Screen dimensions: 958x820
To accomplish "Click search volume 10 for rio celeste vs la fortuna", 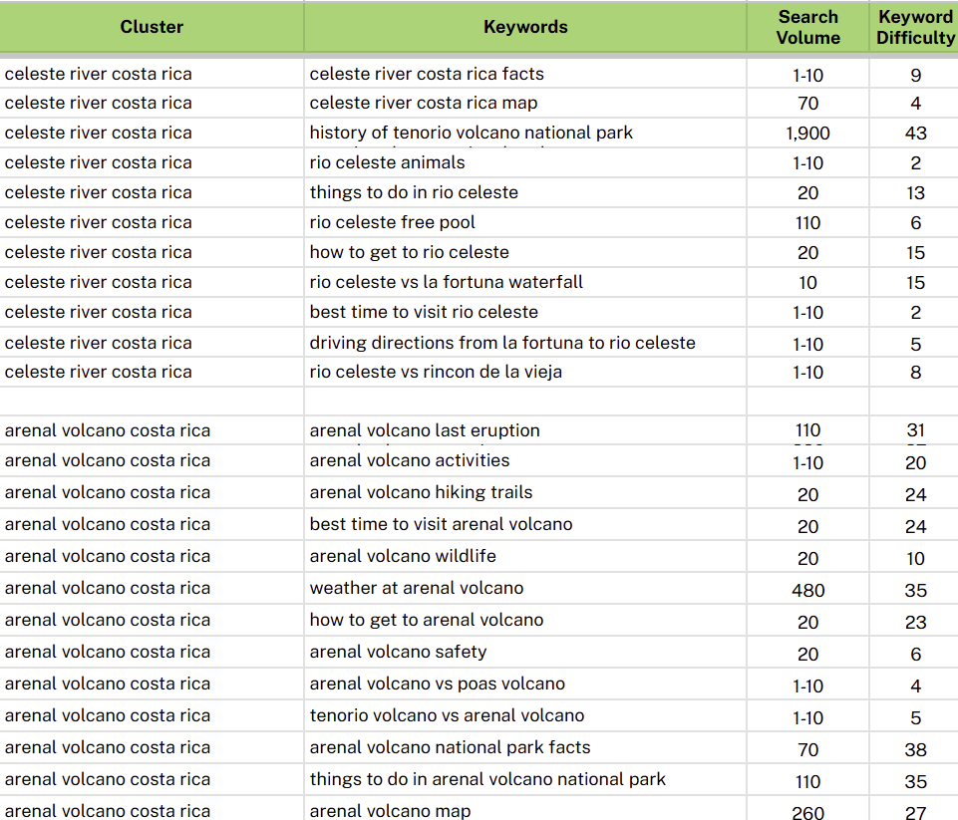I will pyautogui.click(x=807, y=283).
